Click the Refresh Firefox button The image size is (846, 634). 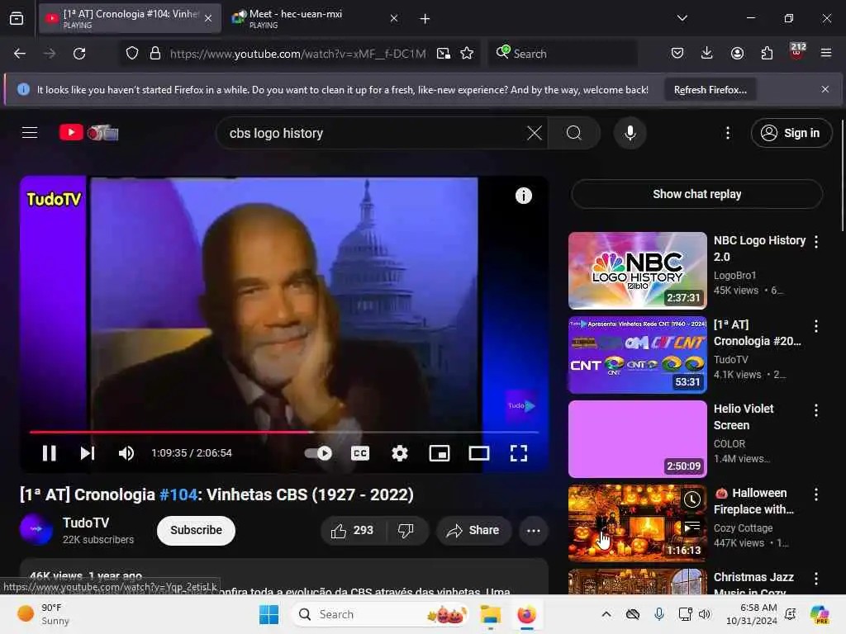tap(710, 89)
